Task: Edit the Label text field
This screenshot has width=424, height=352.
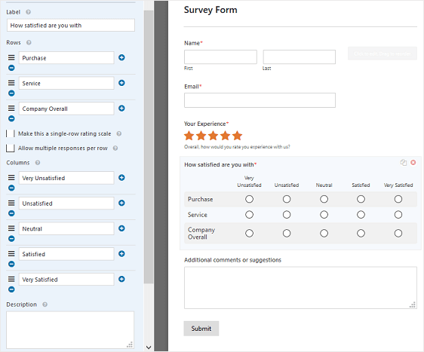Action: coord(71,25)
